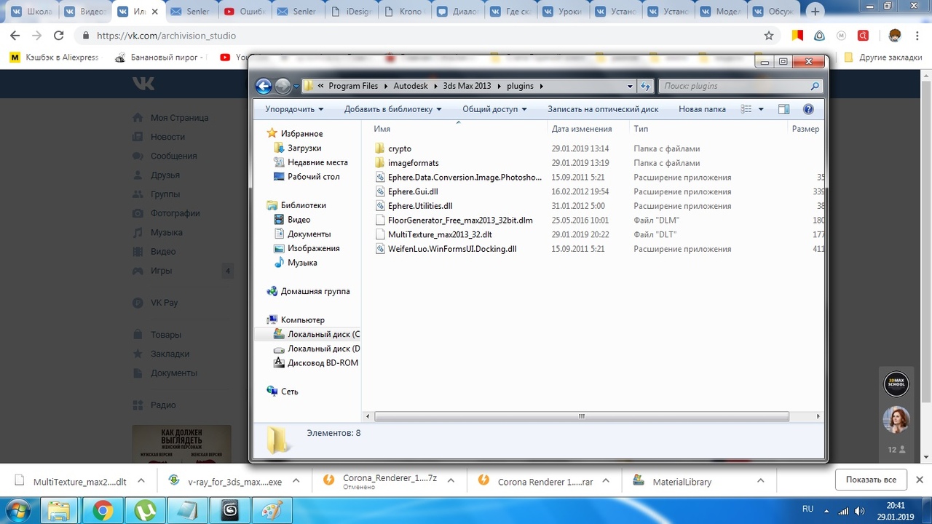Open Chrome's three-dot menu
Screen dimensions: 932x524
click(918, 36)
